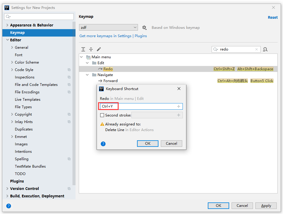Click the help icon in Keyboard Shortcut dialog
The image size is (283, 214).
[x=103, y=144]
